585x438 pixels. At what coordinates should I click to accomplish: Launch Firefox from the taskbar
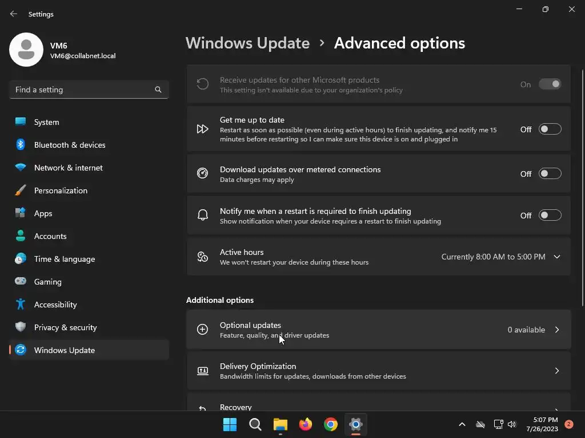(x=306, y=424)
